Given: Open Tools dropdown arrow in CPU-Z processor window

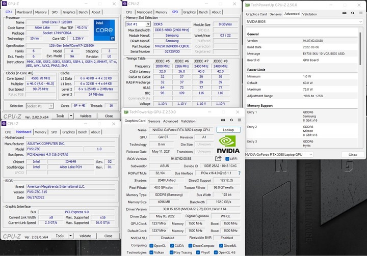Looking at the screenshot, I should pos(71,116).
